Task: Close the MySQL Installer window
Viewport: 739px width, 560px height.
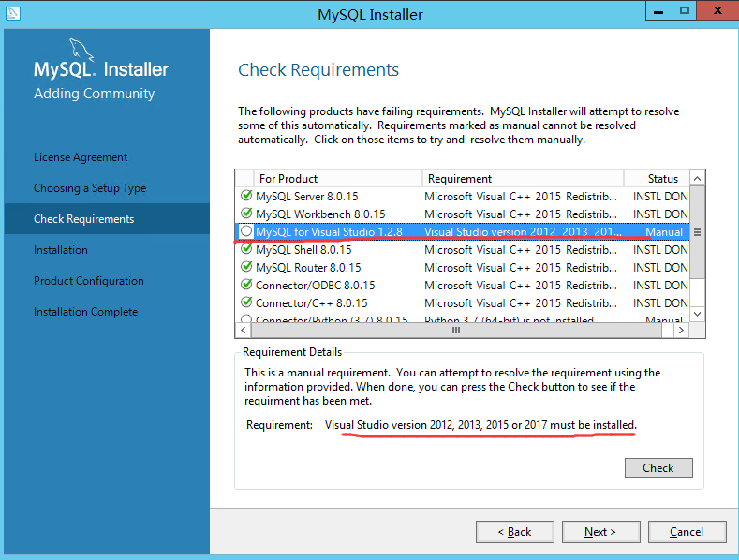Action: click(x=717, y=11)
